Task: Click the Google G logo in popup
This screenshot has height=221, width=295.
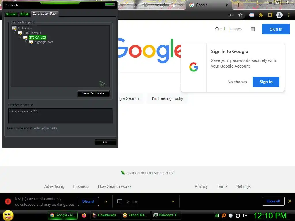Action: (x=194, y=67)
